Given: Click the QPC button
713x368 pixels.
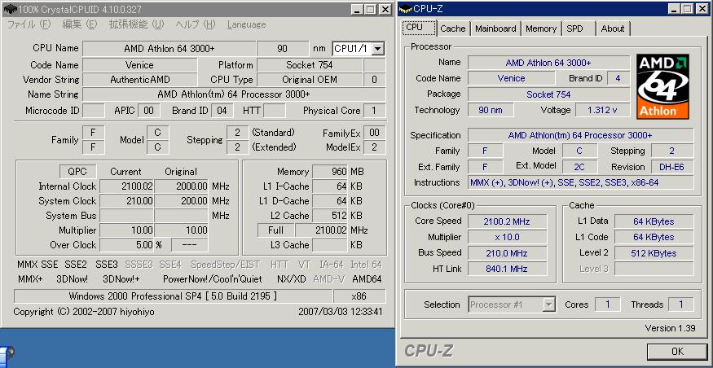Looking at the screenshot, I should (x=78, y=172).
